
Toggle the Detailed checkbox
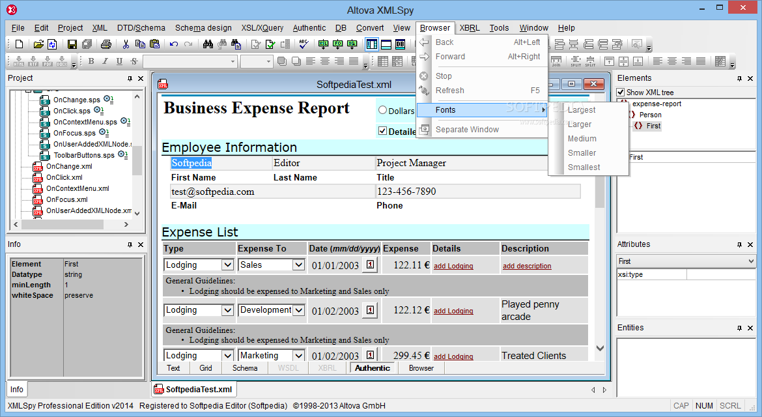pos(382,131)
